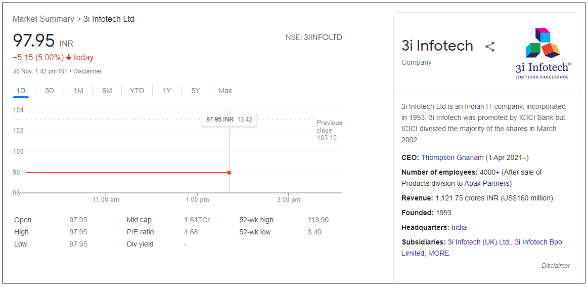The height and width of the screenshot is (287, 588).
Task: Click the 3i Infotech logo image
Action: tap(542, 53)
